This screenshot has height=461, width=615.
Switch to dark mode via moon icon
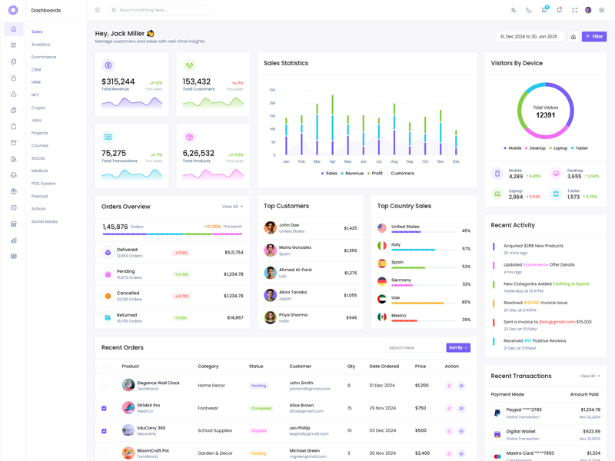click(529, 10)
